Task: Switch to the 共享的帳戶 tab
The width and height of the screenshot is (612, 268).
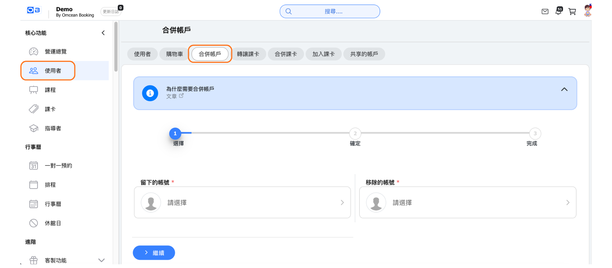Action: point(364,54)
